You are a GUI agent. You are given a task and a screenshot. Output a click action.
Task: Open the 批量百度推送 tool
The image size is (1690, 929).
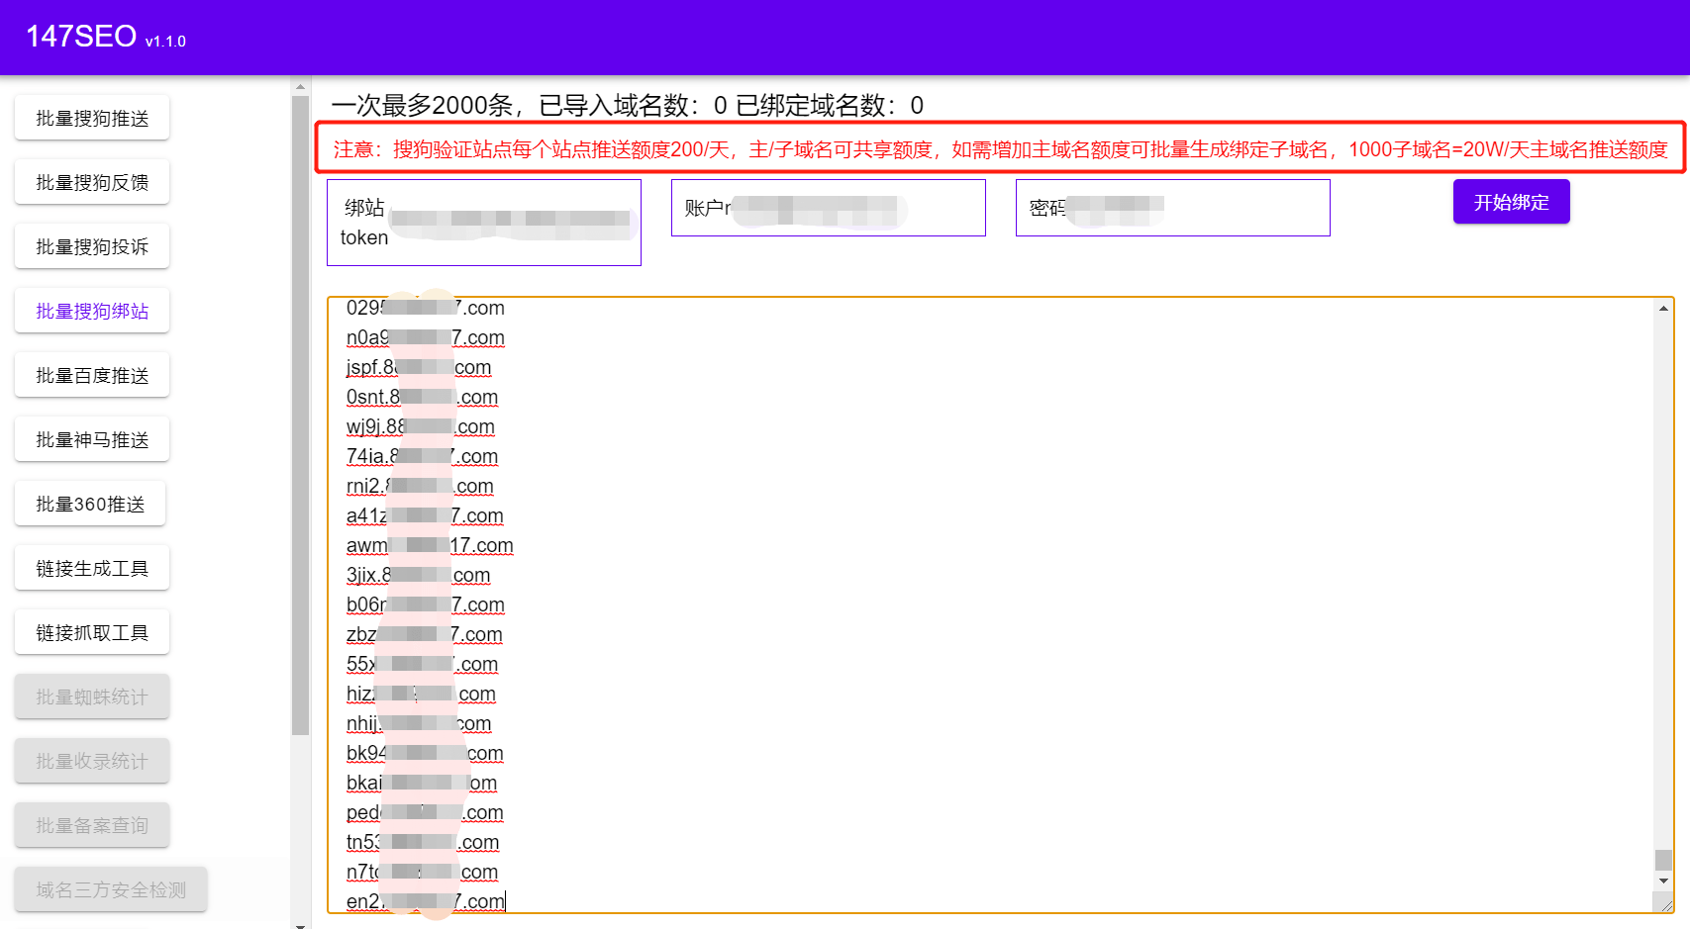pyautogui.click(x=91, y=374)
